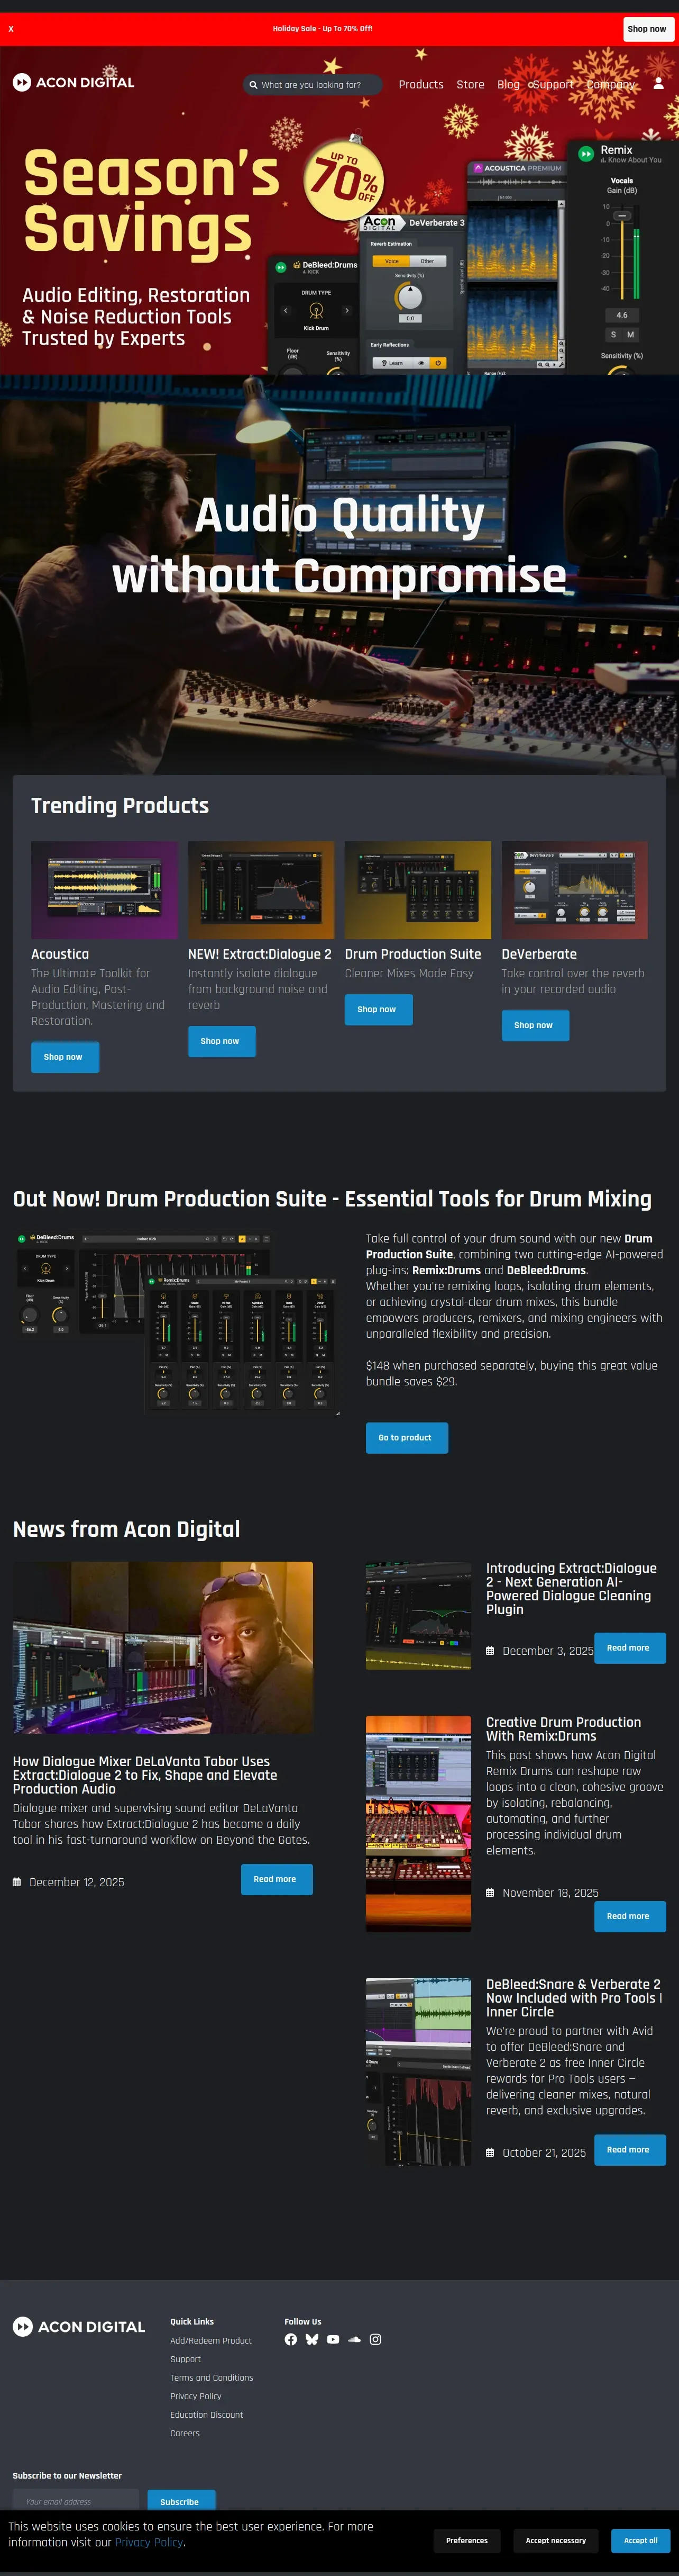Screen dimensions: 679x2576
Task: Open the Terms and Conditions link
Action: [212, 2378]
